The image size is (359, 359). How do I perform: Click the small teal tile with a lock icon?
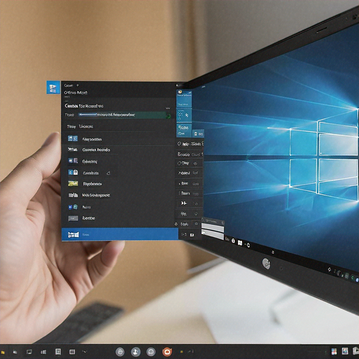(x=198, y=133)
